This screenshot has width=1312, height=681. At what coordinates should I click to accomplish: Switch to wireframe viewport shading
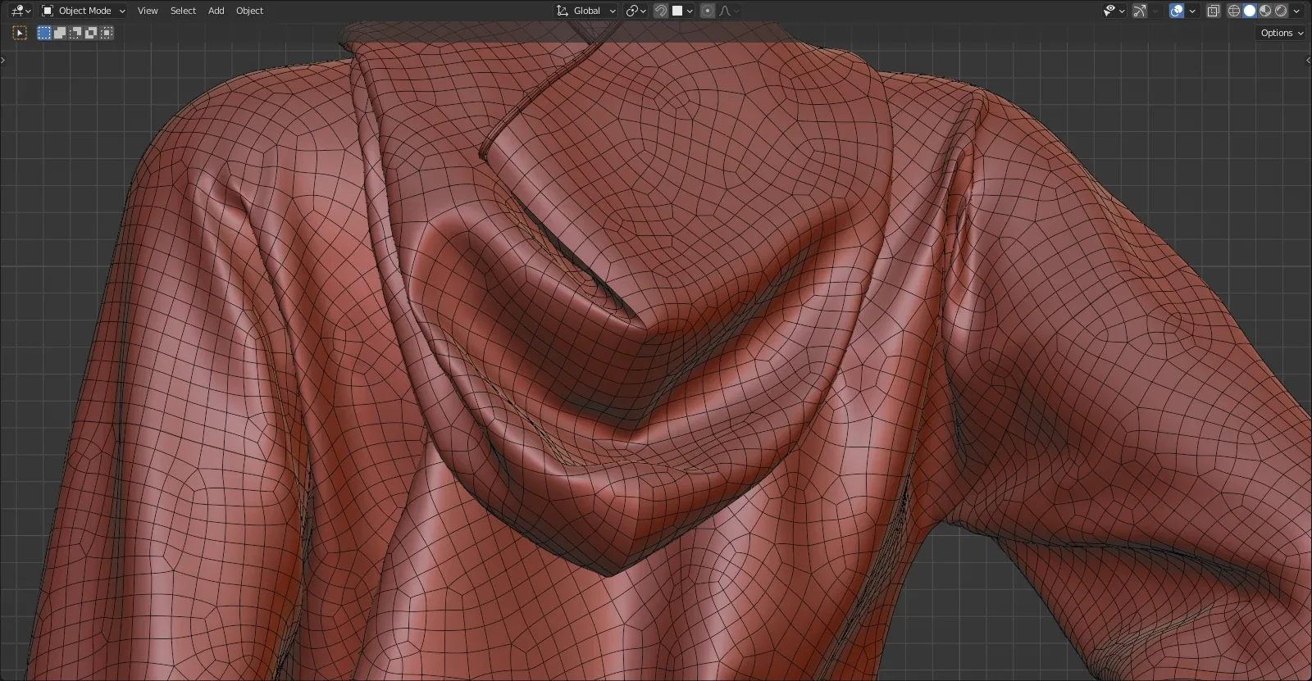click(1234, 11)
